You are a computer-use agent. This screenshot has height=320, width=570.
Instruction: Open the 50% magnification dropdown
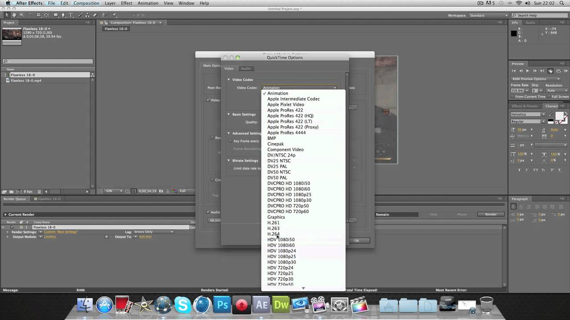tap(114, 191)
